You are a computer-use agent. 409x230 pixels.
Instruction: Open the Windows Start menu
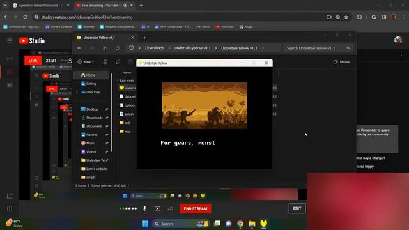pos(145,224)
